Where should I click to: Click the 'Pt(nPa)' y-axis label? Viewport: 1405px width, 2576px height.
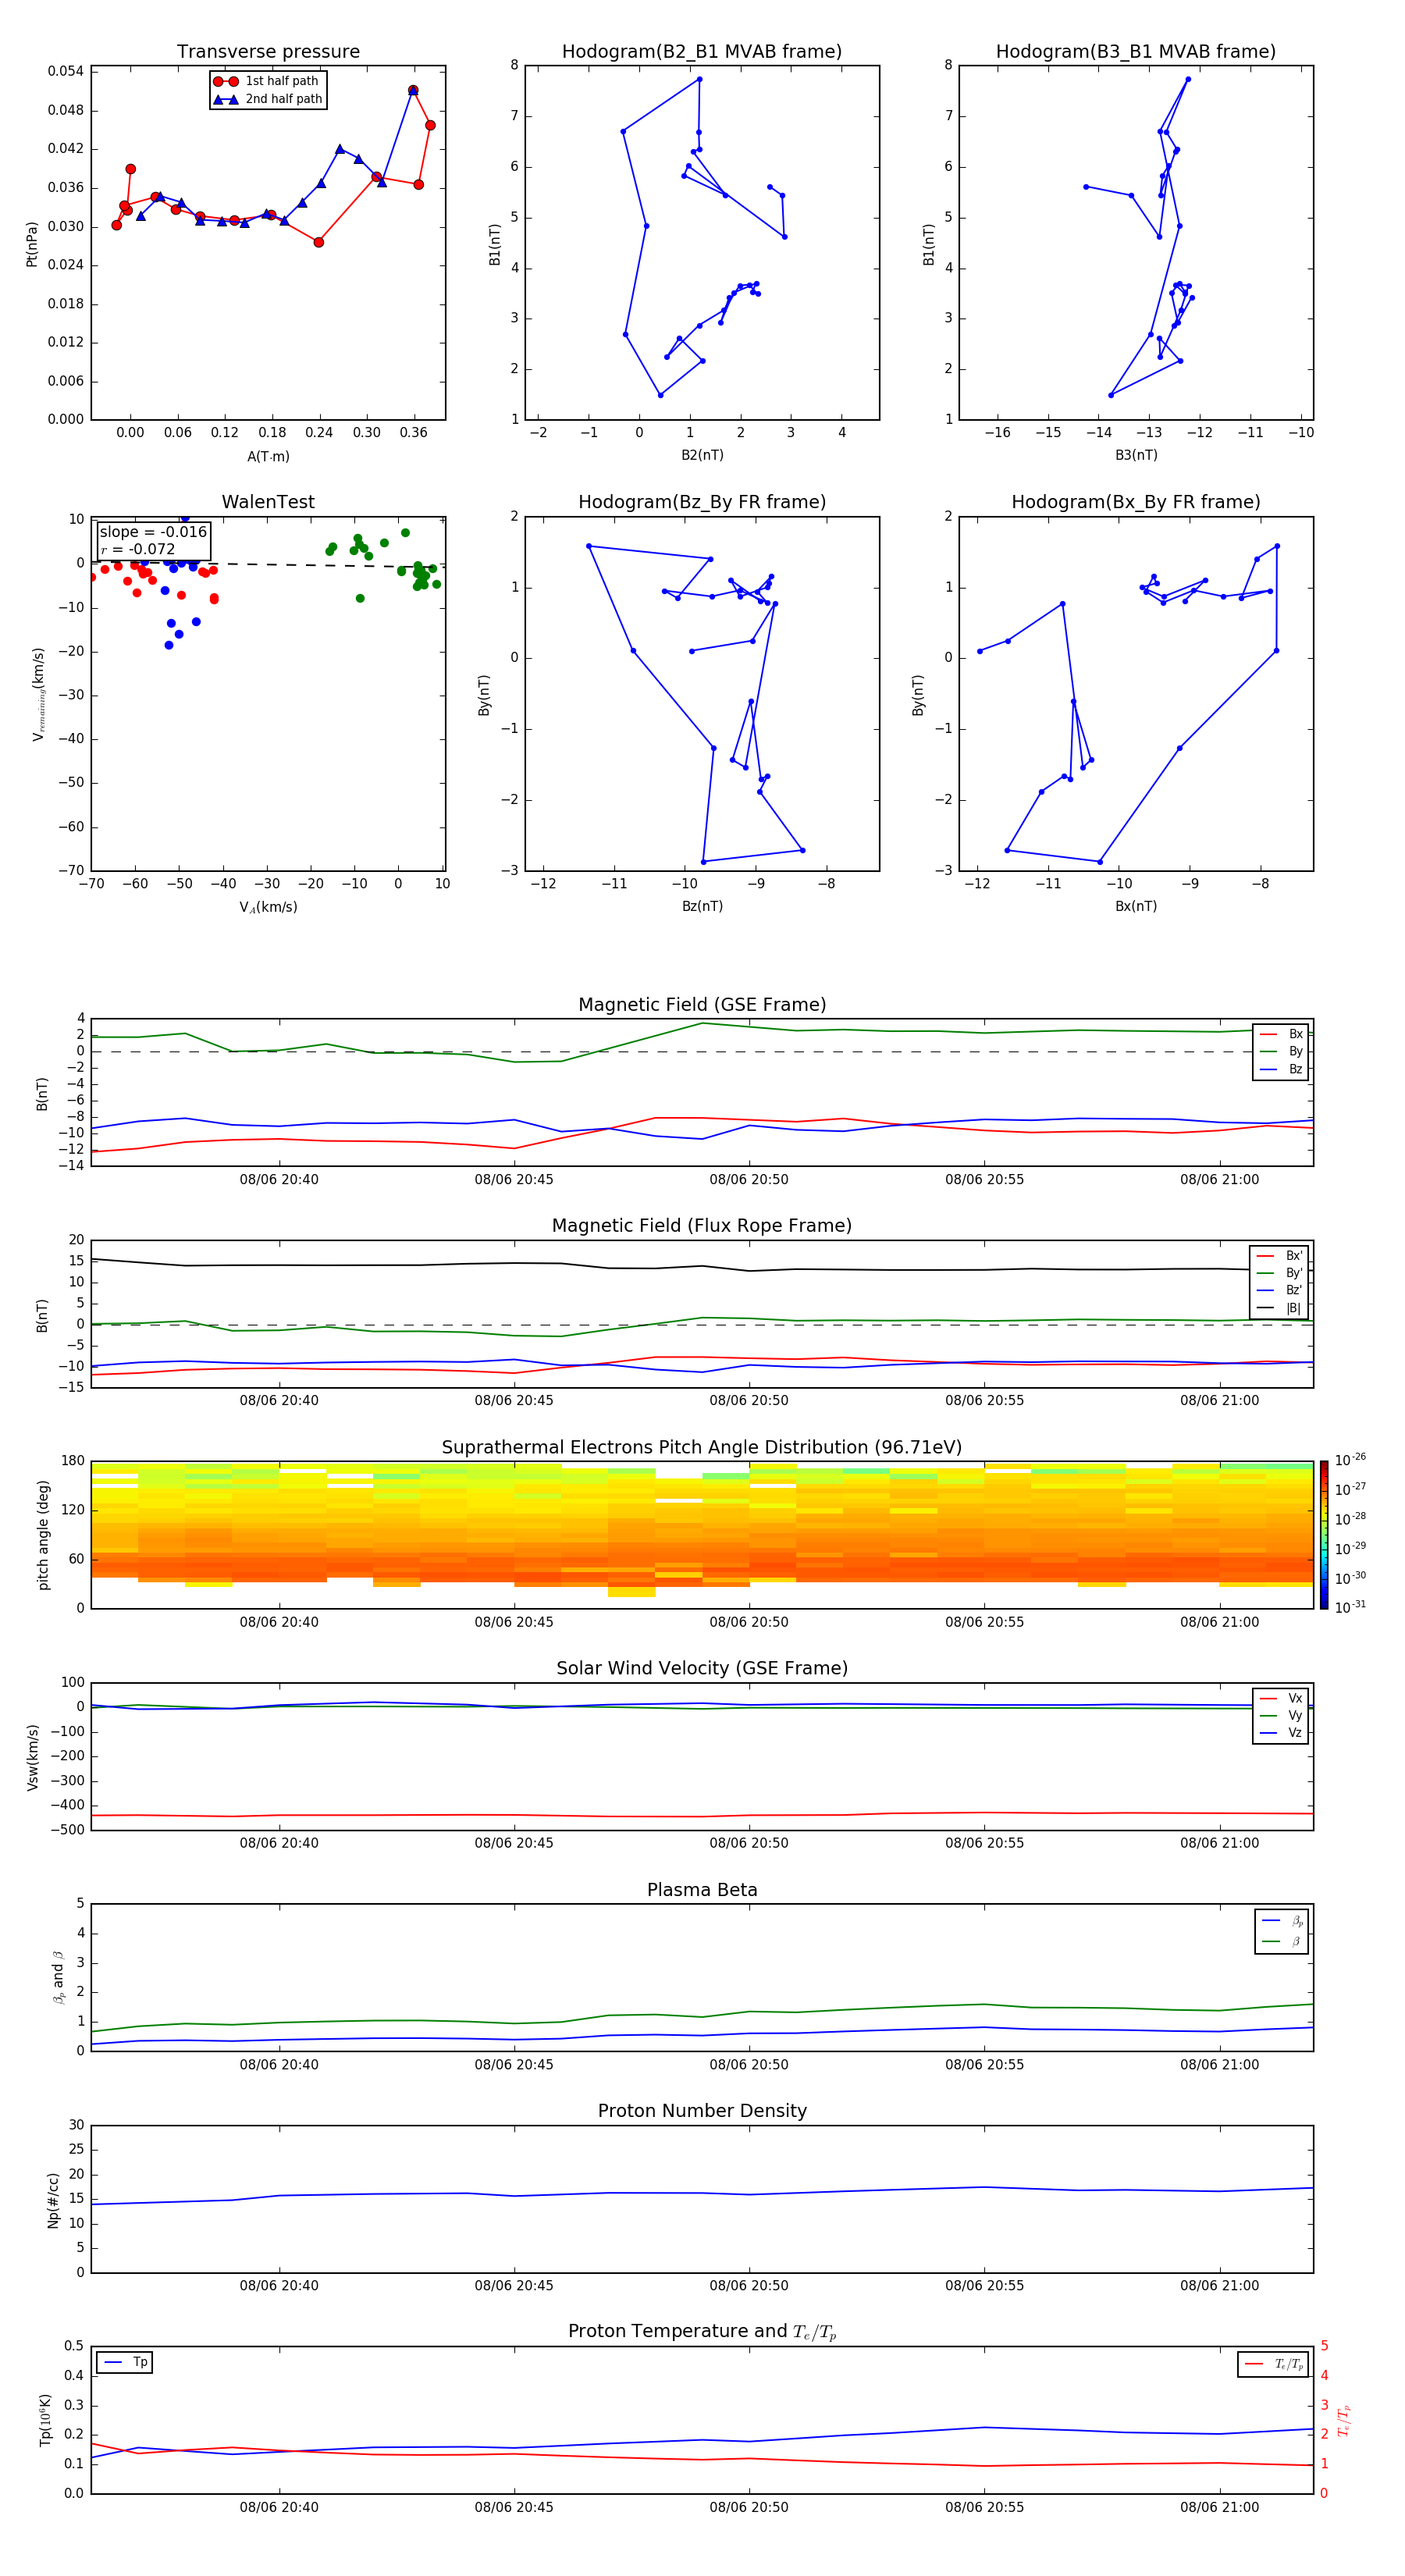pos(32,244)
